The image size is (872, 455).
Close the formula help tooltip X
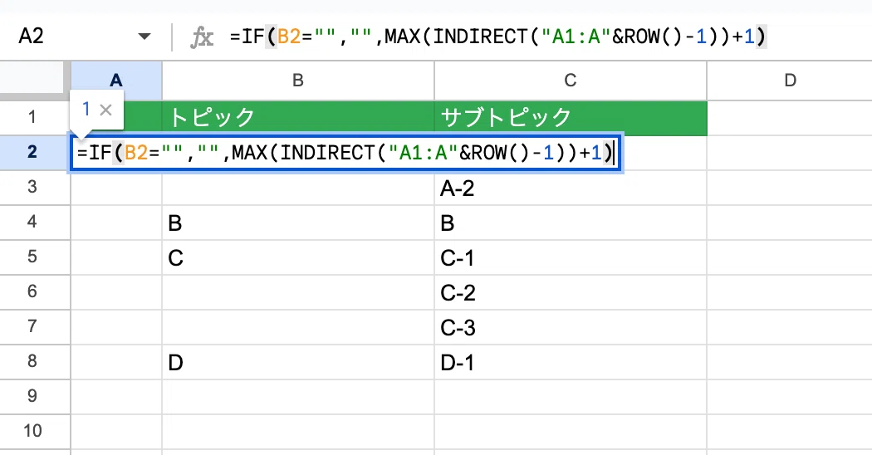point(105,110)
